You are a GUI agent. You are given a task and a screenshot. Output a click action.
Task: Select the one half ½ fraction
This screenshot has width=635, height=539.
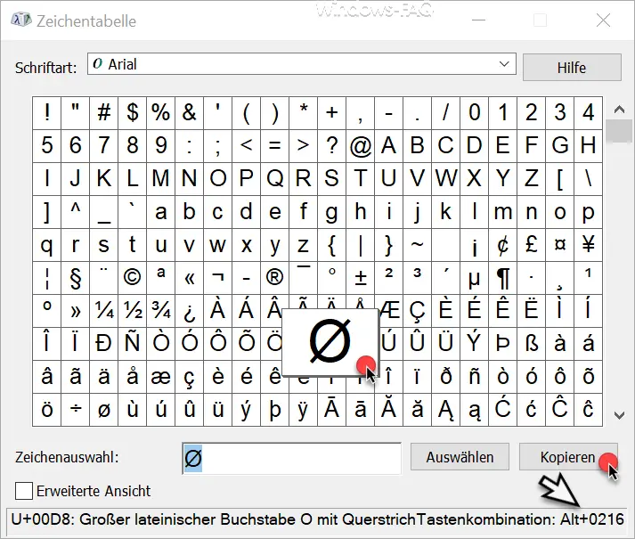click(133, 311)
